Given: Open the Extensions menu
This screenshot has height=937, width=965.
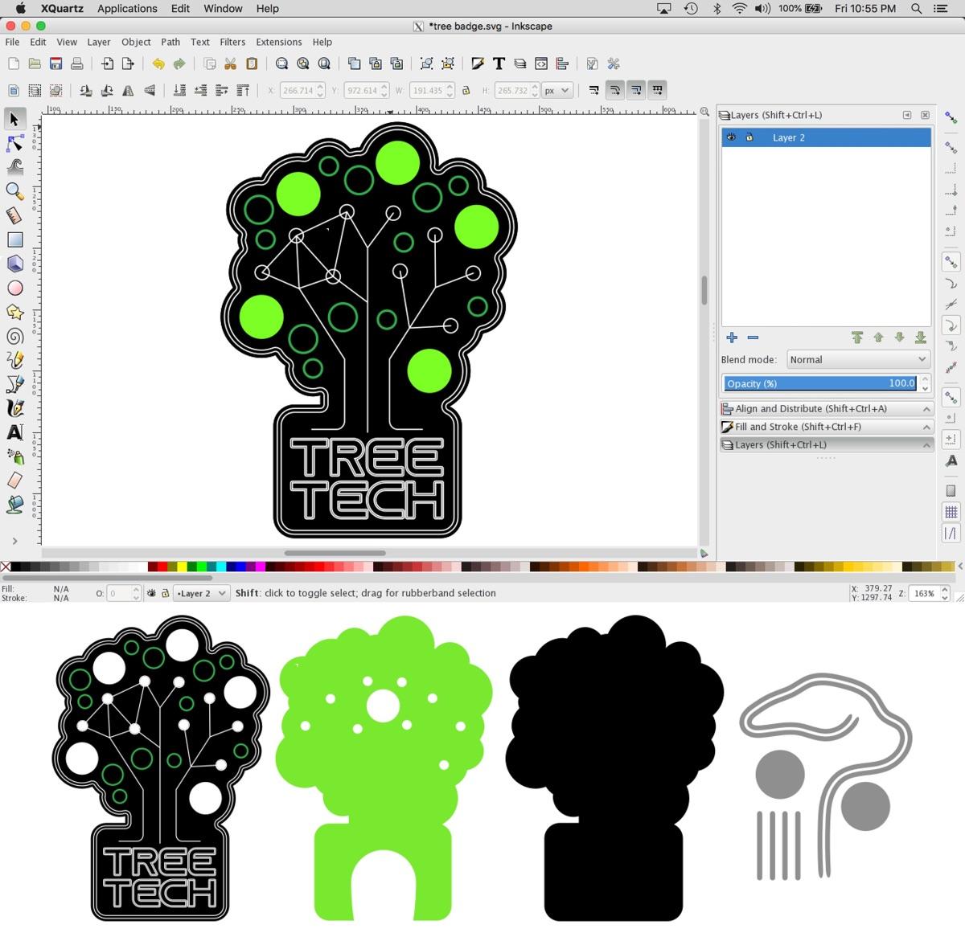Looking at the screenshot, I should pos(278,42).
